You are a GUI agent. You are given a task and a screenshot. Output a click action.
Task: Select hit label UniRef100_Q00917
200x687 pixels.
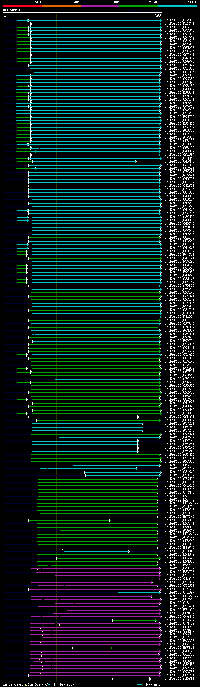(x=179, y=420)
